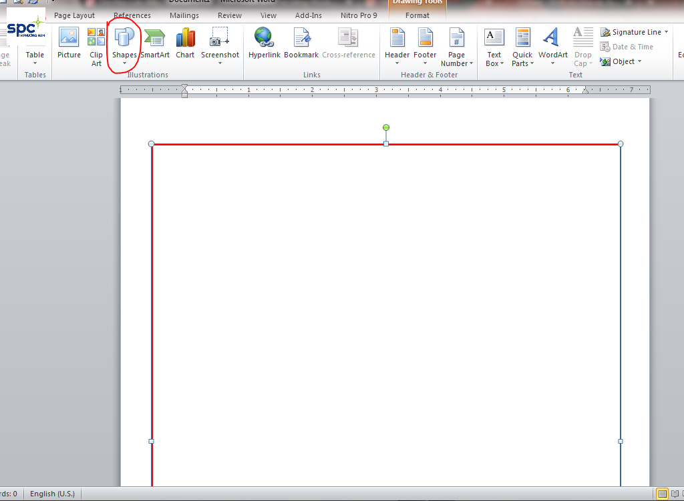Open the Screenshot tool
Viewport: 684px width, 501px height.
220,47
